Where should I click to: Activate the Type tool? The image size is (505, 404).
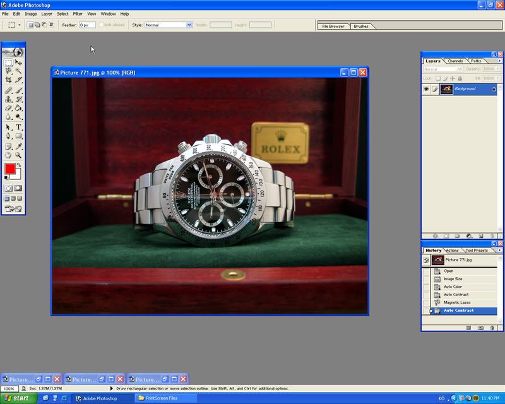18,128
